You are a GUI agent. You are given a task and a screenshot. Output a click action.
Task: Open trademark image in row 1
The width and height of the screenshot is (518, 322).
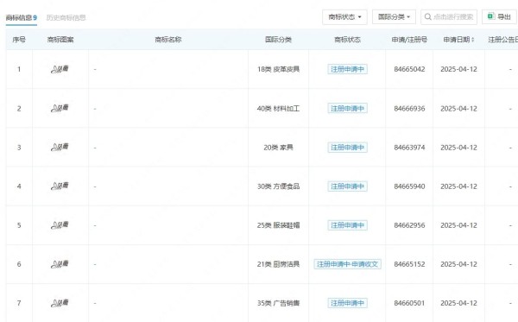tap(60, 69)
